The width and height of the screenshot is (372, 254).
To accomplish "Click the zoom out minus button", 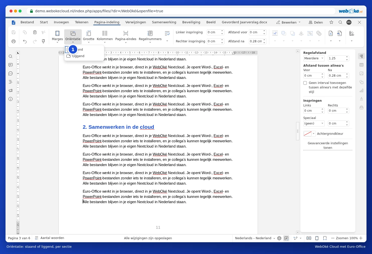I will [x=333, y=238].
